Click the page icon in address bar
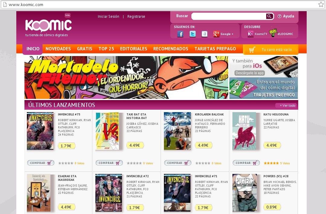326x214 pixels. tap(5, 4)
